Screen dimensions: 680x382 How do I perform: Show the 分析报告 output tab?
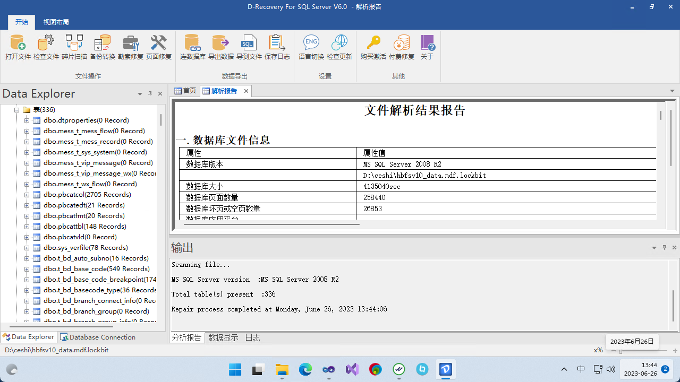coord(186,337)
